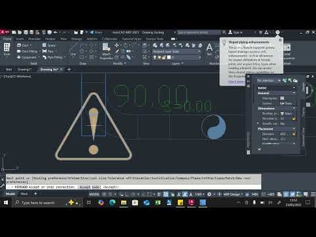The height and width of the screenshot is (237, 316).
Task: Switch to the Start file tab
Action: [x=9, y=70]
